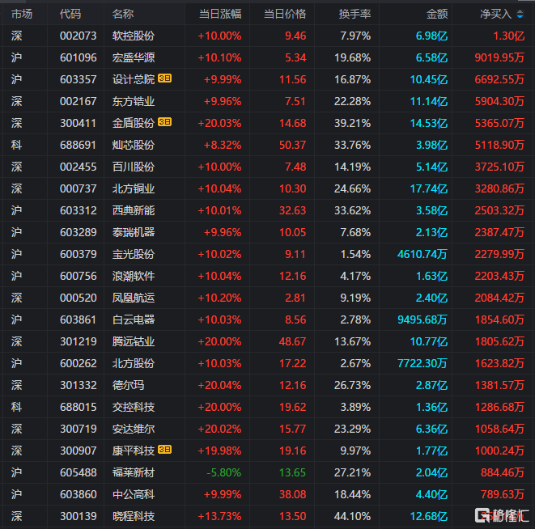Select stock name 交控科技
The height and width of the screenshot is (529, 535).
134,407
